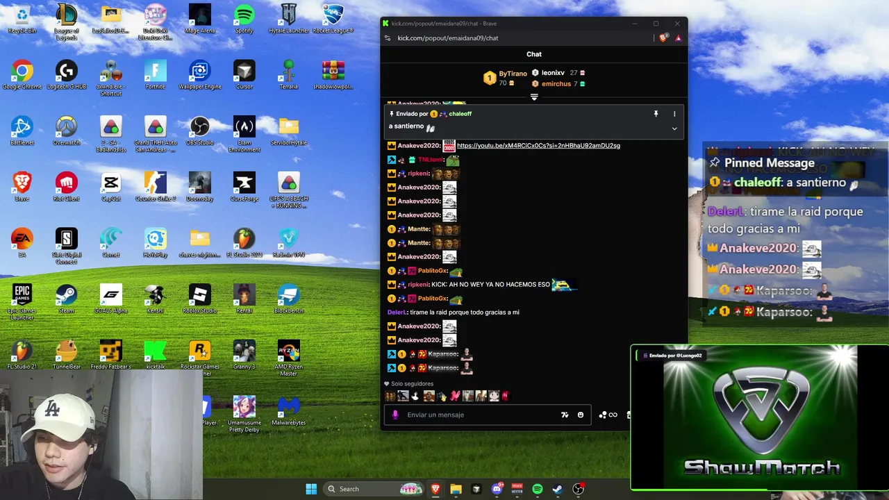Select the Steam desktop shortcut
Screen dimensions: 889x500
click(x=67, y=299)
